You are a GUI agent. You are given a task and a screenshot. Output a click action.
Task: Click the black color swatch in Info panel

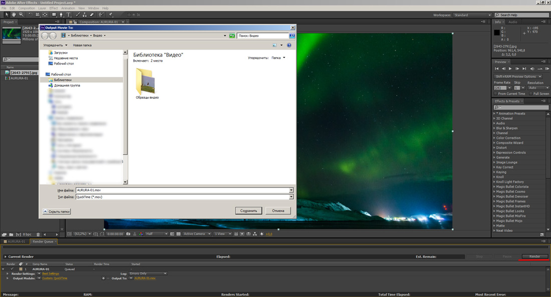click(497, 33)
